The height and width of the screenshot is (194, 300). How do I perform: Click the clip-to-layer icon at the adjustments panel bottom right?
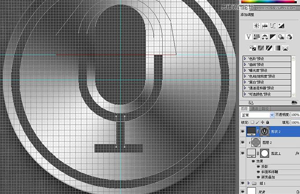coord(294,103)
